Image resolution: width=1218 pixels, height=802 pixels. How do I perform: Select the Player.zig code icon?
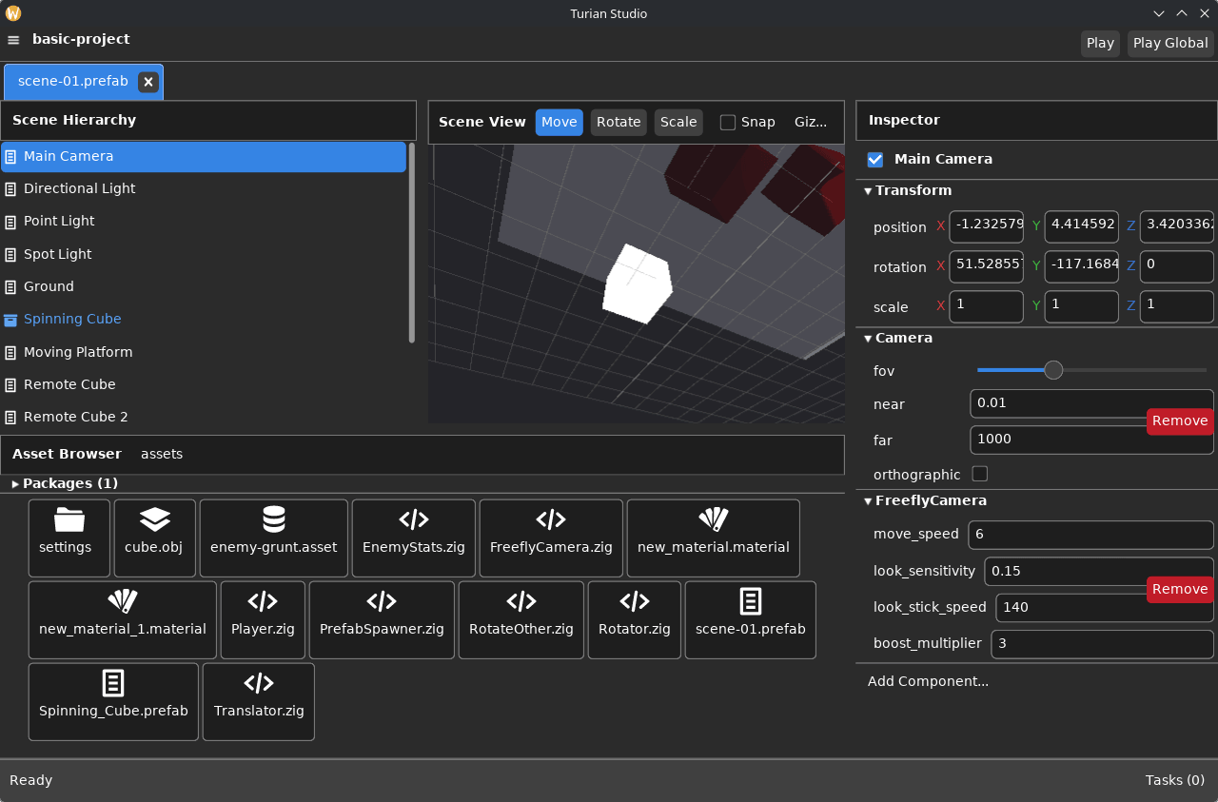[263, 601]
